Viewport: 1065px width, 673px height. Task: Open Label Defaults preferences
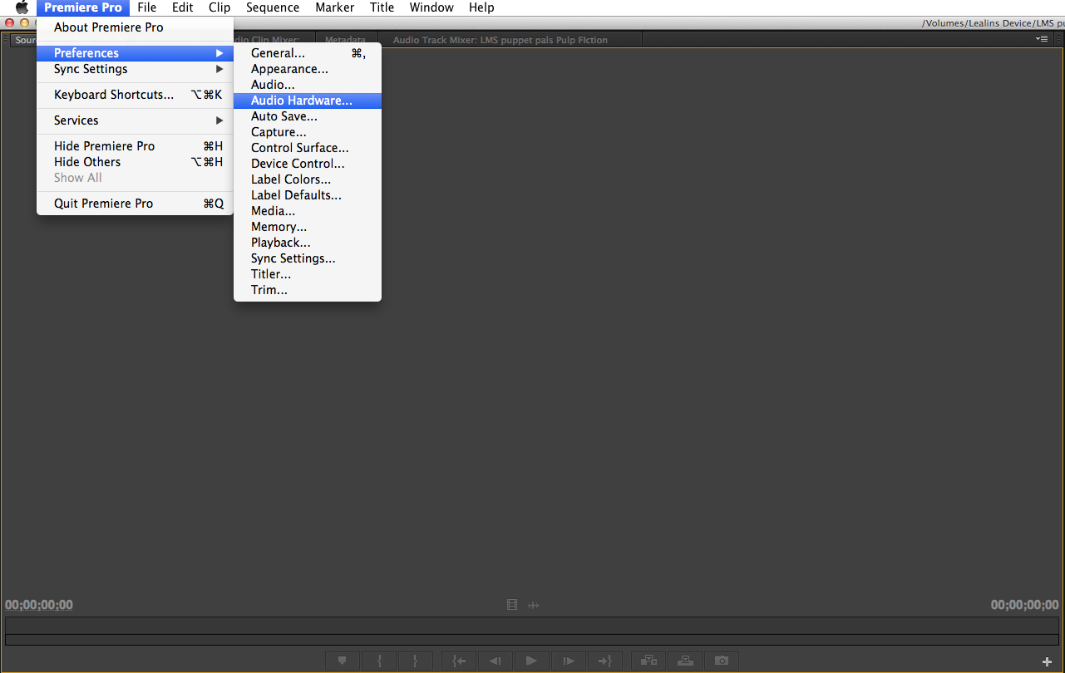(x=308, y=195)
